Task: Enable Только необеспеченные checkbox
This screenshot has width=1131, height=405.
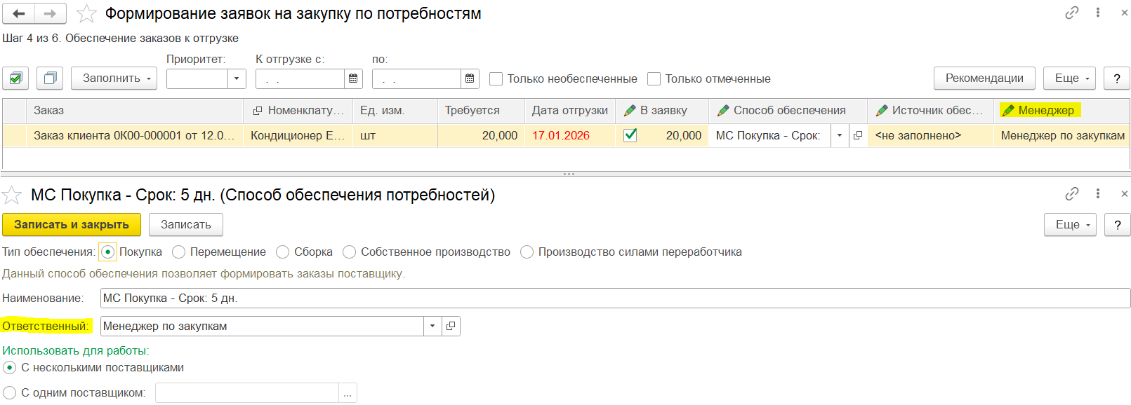Action: point(496,78)
